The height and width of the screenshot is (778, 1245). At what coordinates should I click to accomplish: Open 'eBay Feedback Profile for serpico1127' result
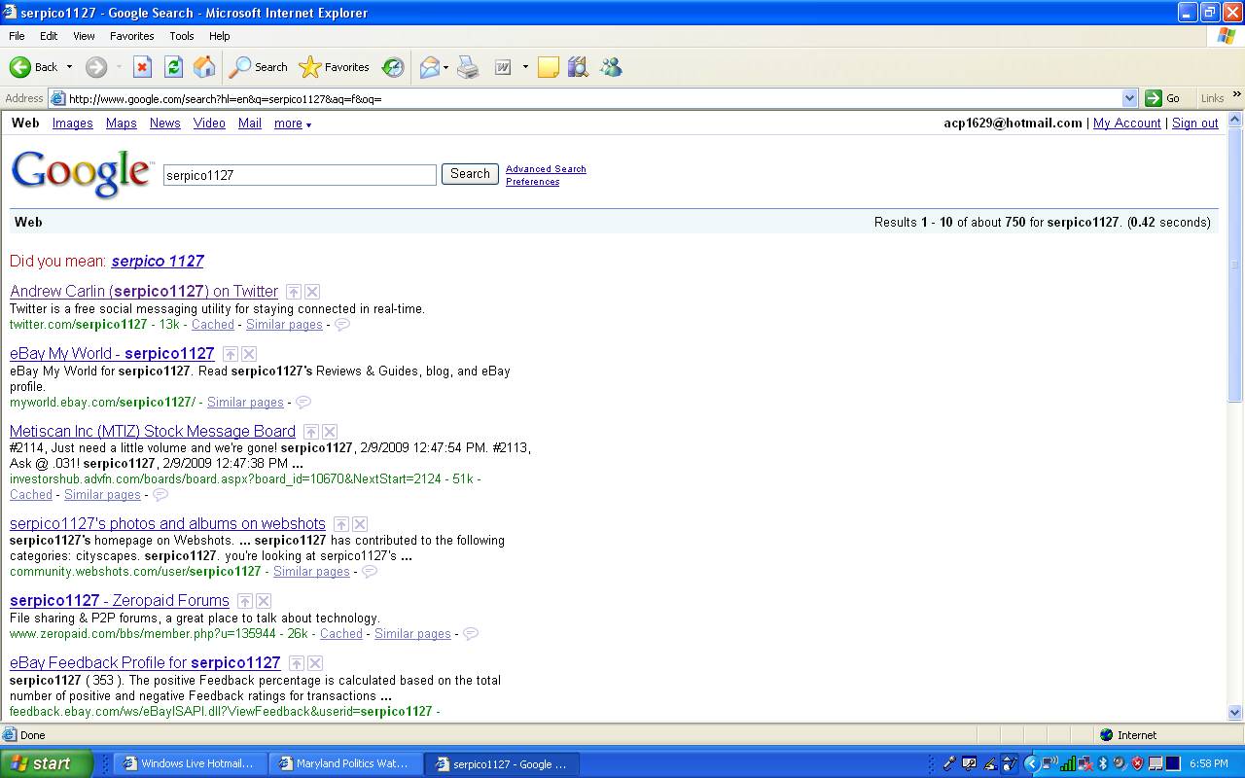tap(145, 663)
